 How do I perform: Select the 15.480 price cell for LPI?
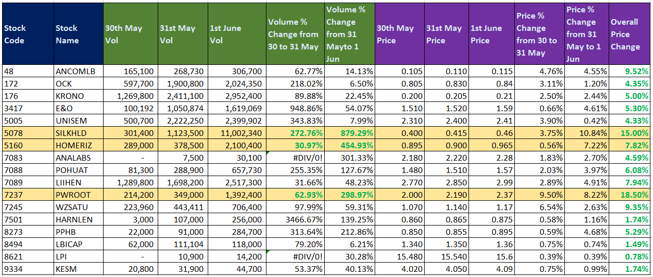click(399, 256)
